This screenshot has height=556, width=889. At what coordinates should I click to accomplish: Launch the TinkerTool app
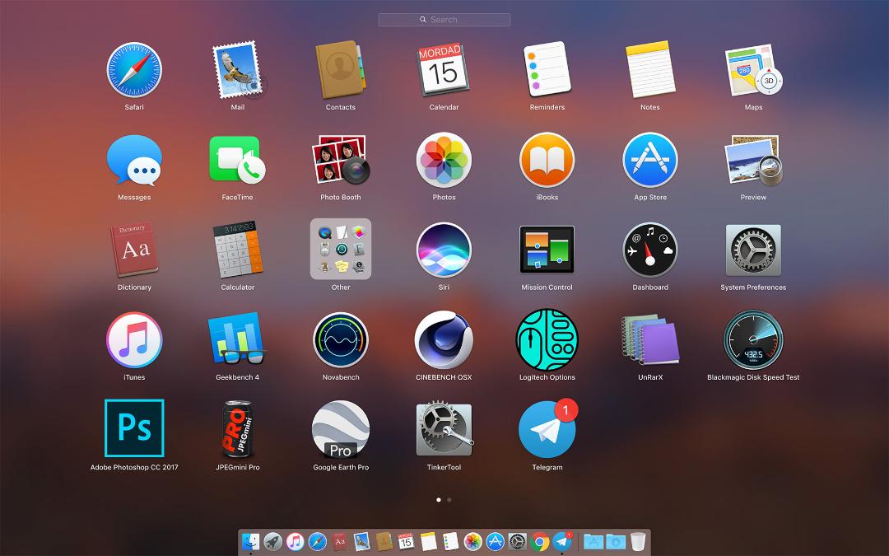pyautogui.click(x=444, y=429)
